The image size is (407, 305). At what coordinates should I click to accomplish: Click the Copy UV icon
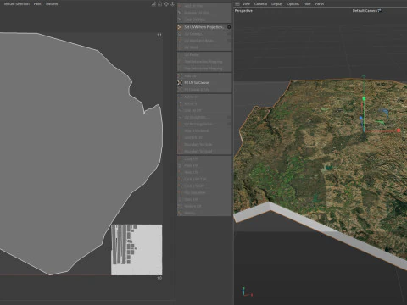(180, 158)
